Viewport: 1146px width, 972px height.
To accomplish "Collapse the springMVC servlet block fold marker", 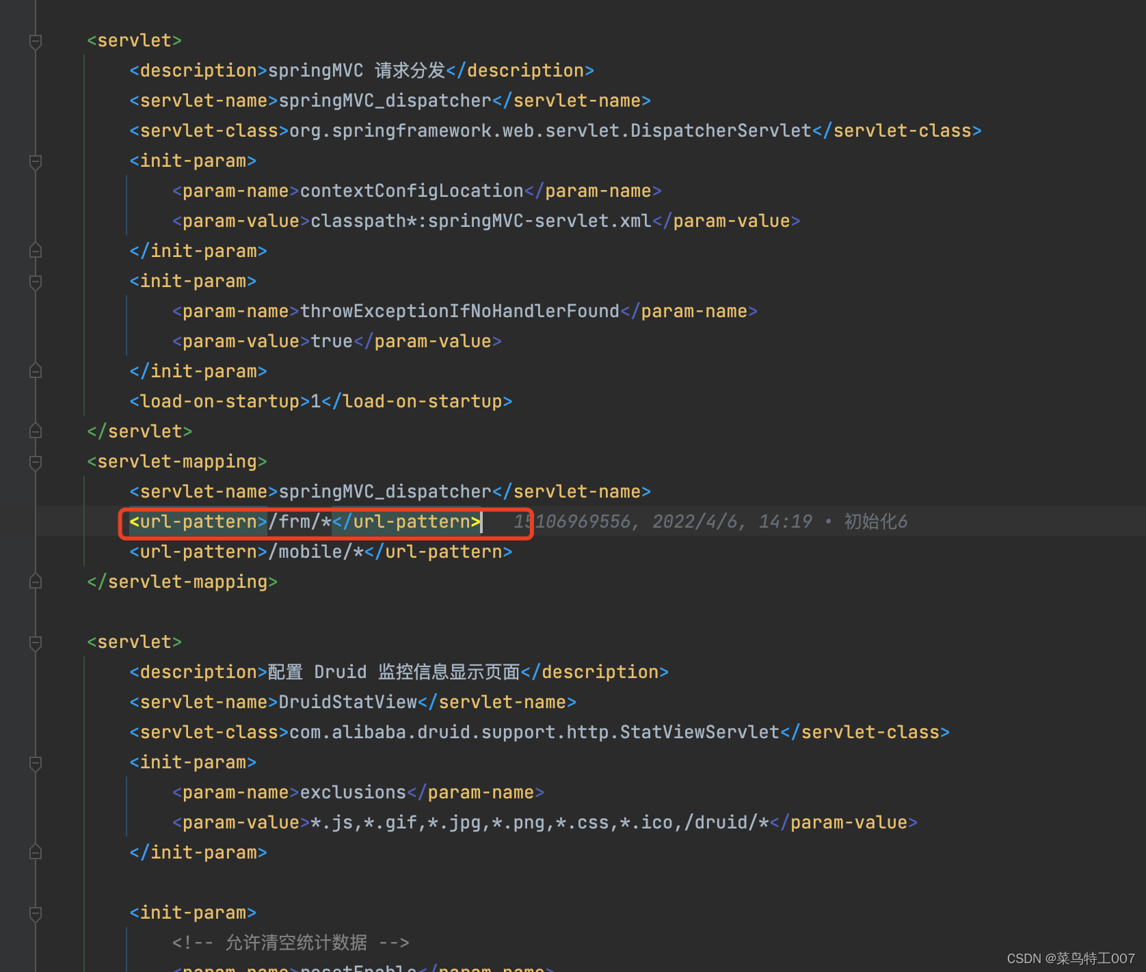I will click(36, 41).
